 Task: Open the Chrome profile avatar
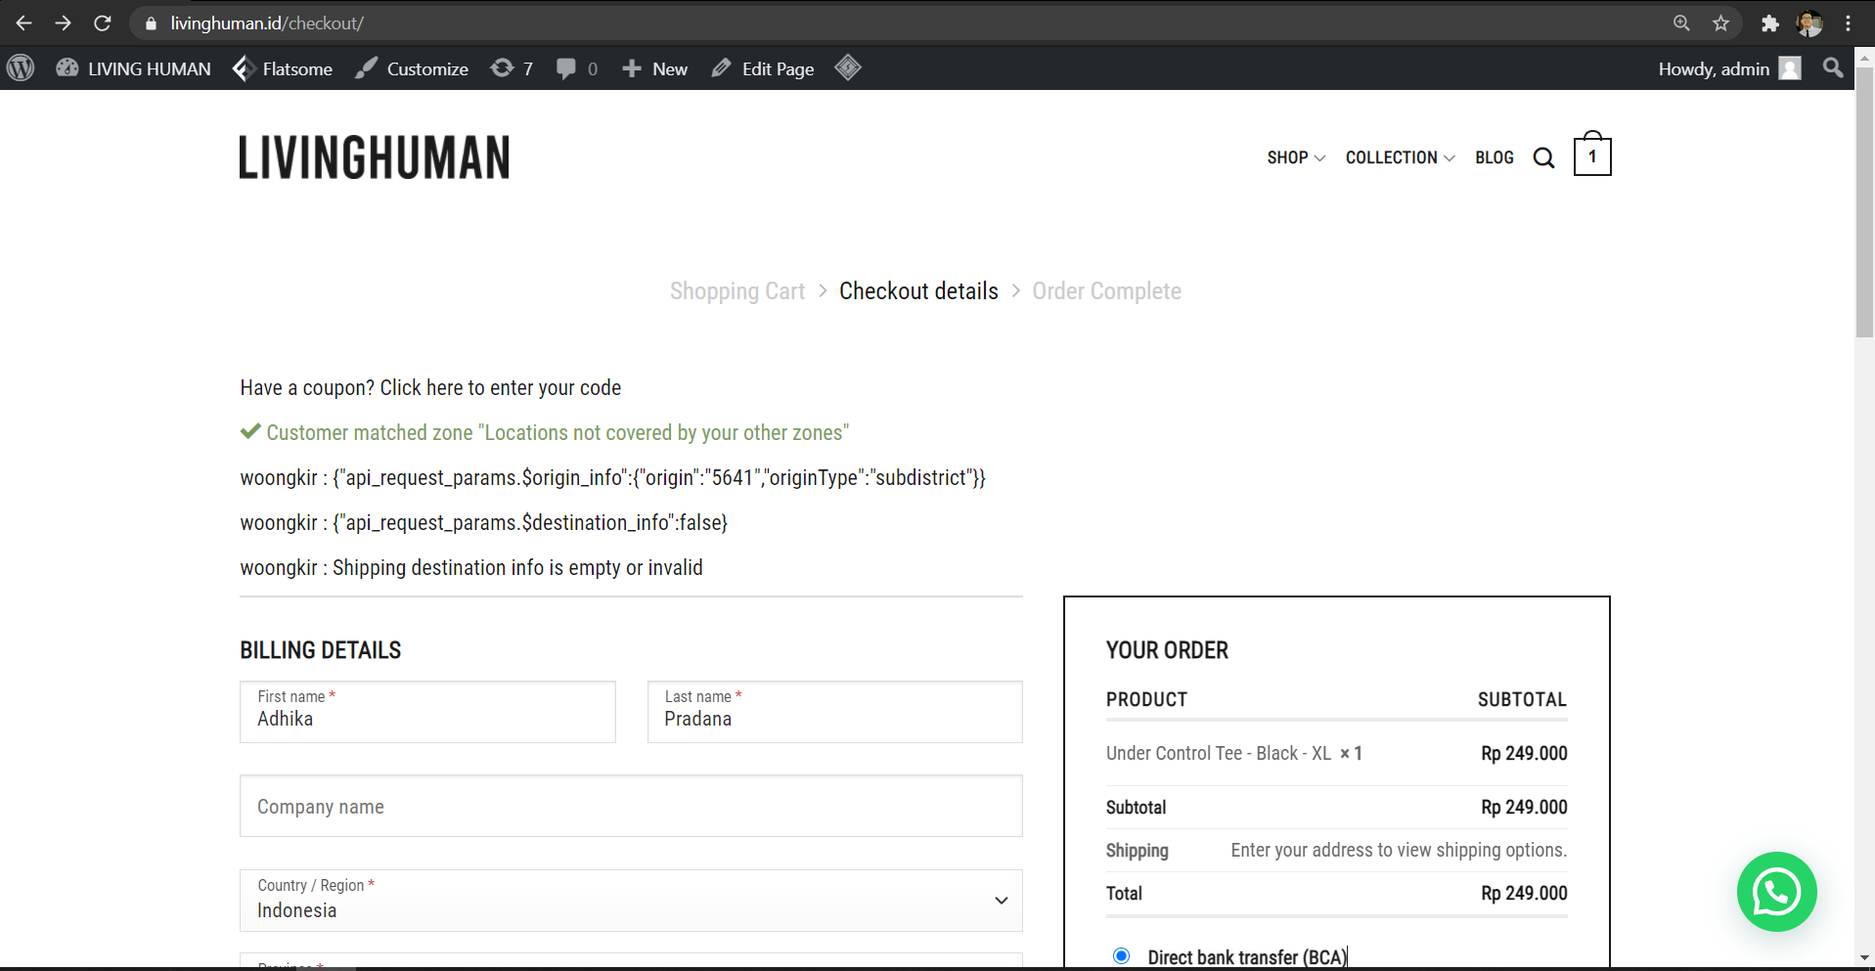click(x=1809, y=22)
